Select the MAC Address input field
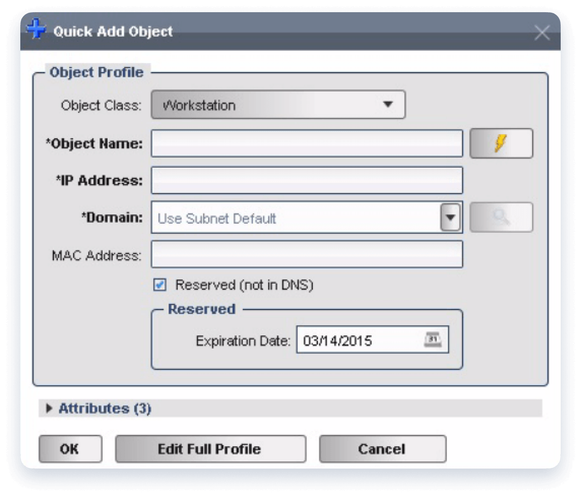The image size is (581, 497). click(307, 254)
